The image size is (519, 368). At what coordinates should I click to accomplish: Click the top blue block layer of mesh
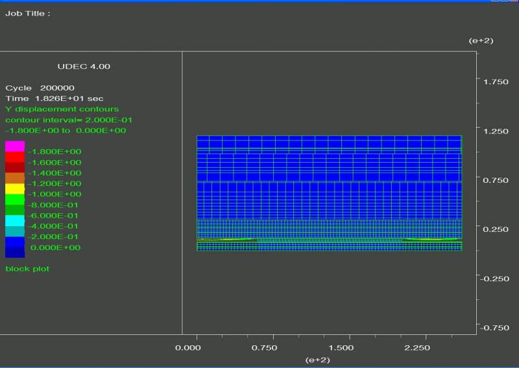point(329,143)
